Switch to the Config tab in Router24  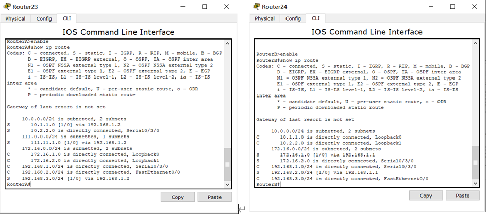pos(293,18)
